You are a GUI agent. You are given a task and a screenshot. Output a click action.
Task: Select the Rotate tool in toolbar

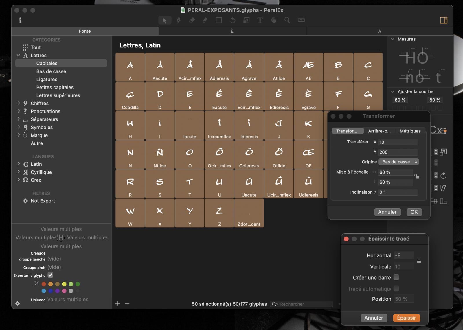pyautogui.click(x=233, y=20)
